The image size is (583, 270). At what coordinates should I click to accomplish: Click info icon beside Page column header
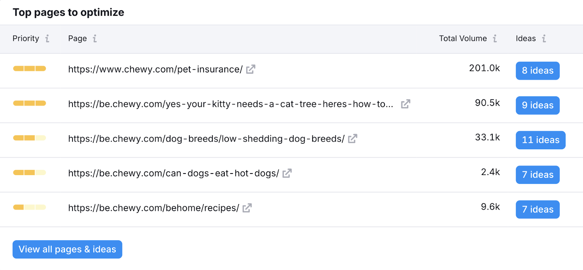95,39
